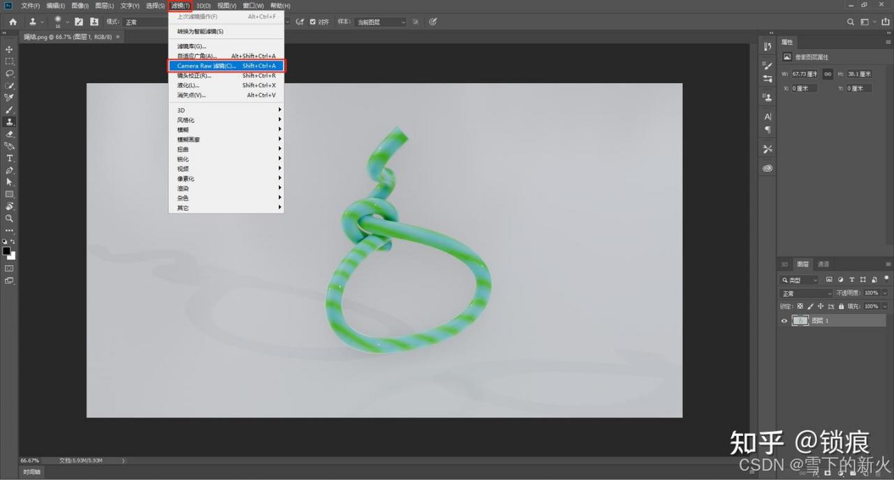The width and height of the screenshot is (894, 480).
Task: Open the search icon at top right
Action: click(x=851, y=22)
